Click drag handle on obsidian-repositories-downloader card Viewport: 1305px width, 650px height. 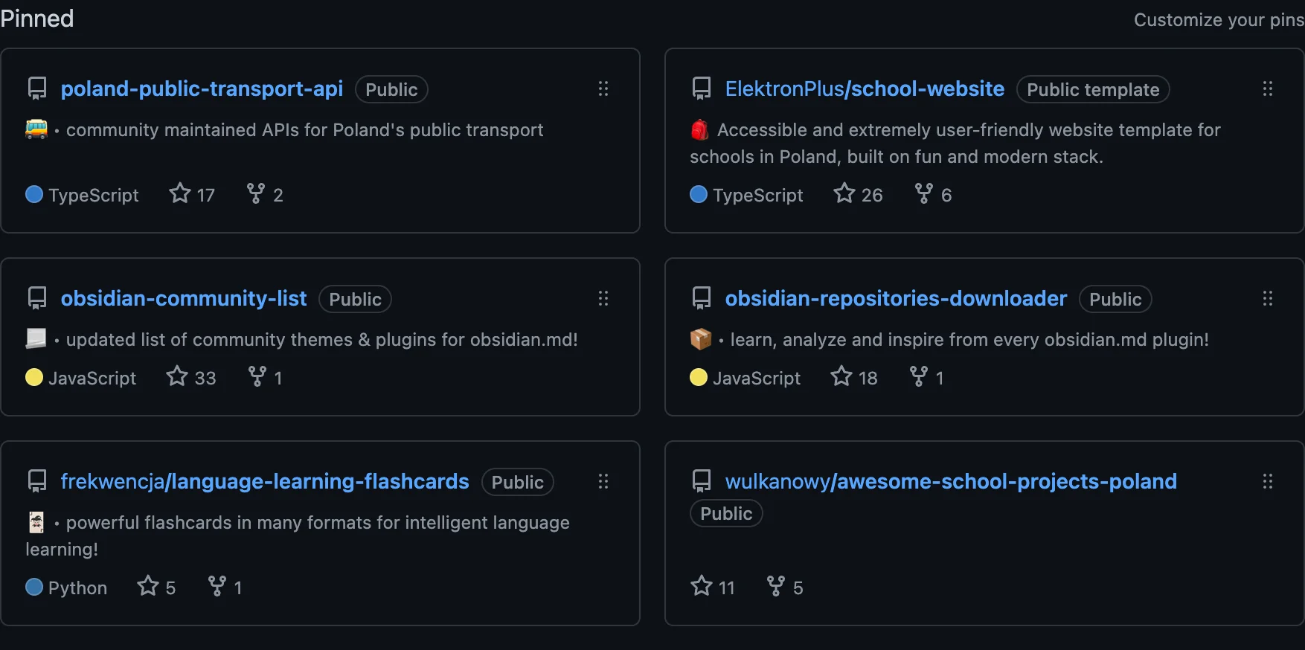[x=1268, y=299]
